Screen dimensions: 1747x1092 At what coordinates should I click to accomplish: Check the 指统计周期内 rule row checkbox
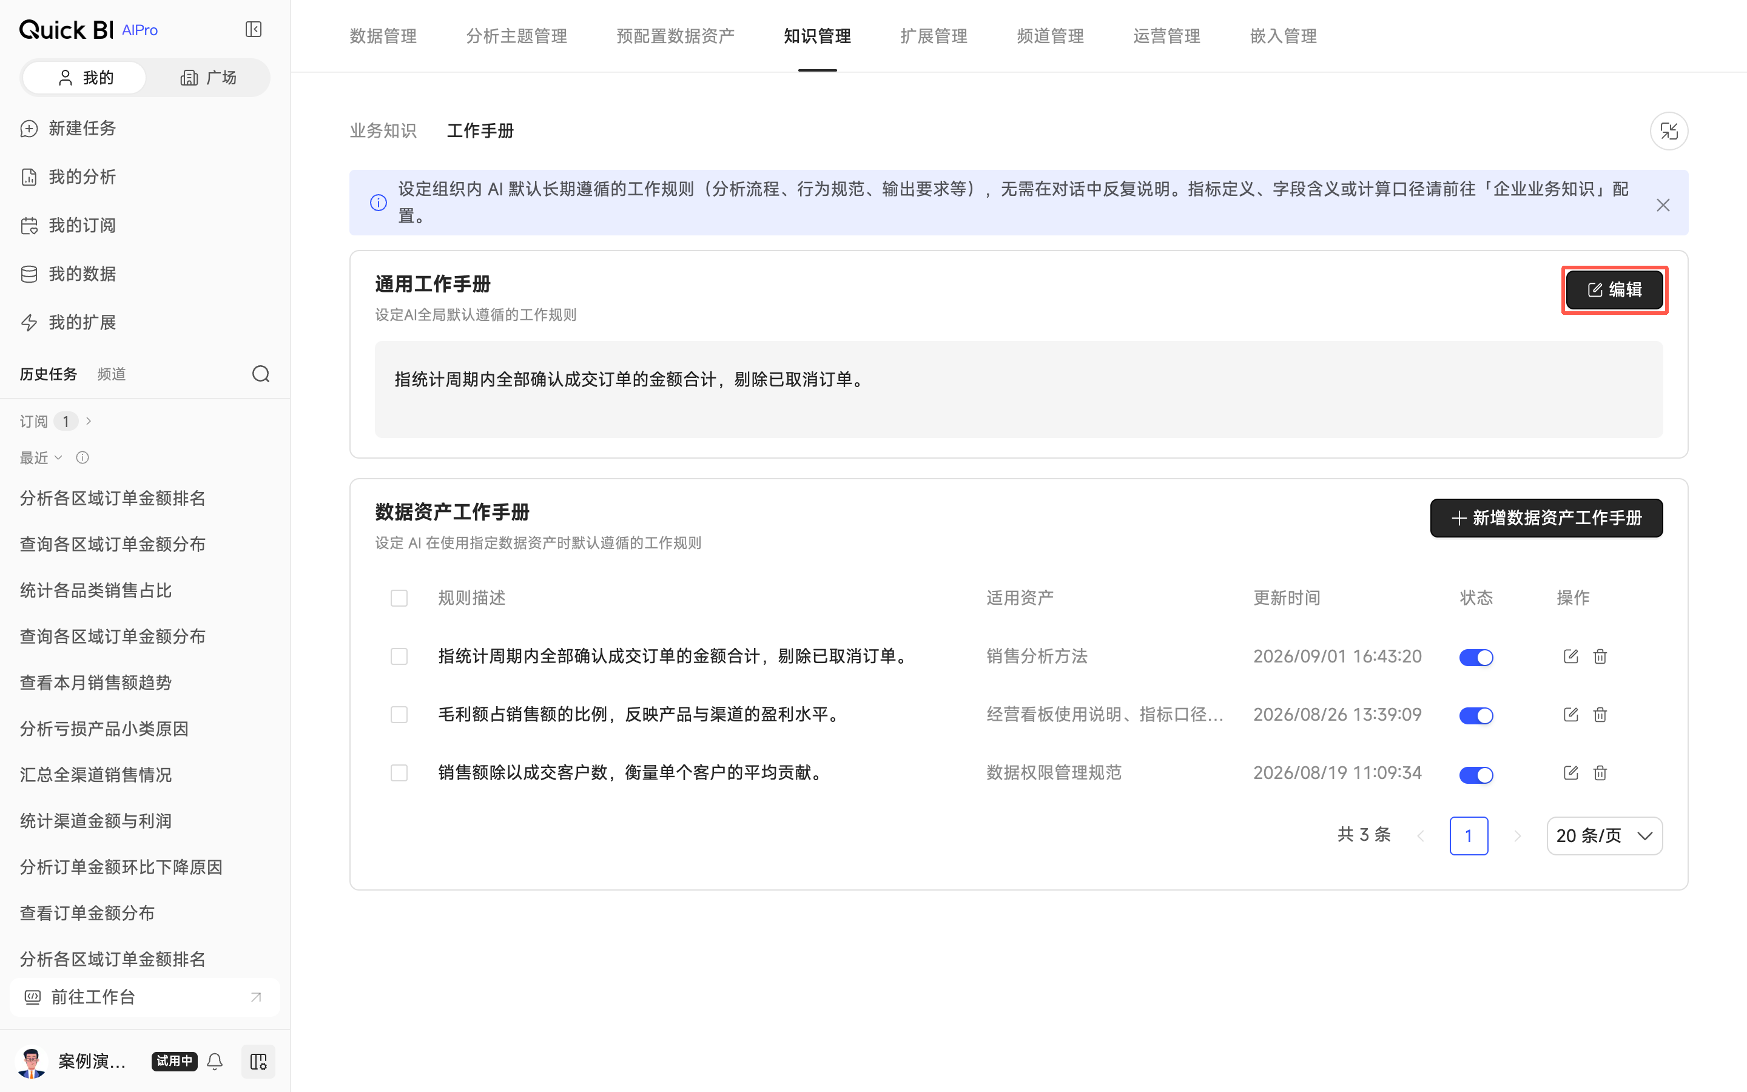coord(399,656)
